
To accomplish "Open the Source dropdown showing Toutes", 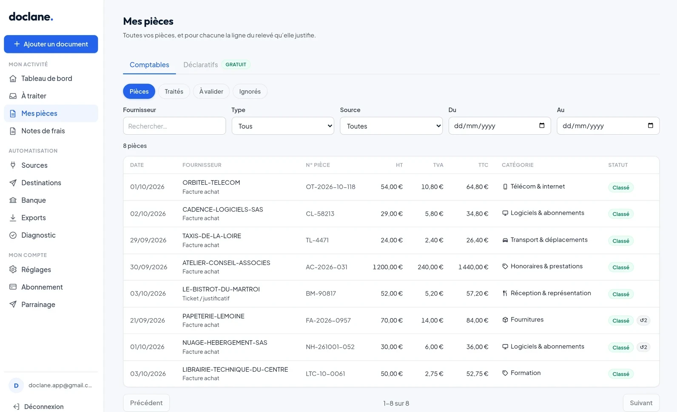I will click(x=391, y=126).
